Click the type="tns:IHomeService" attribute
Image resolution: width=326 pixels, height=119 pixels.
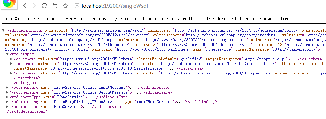click(149, 102)
